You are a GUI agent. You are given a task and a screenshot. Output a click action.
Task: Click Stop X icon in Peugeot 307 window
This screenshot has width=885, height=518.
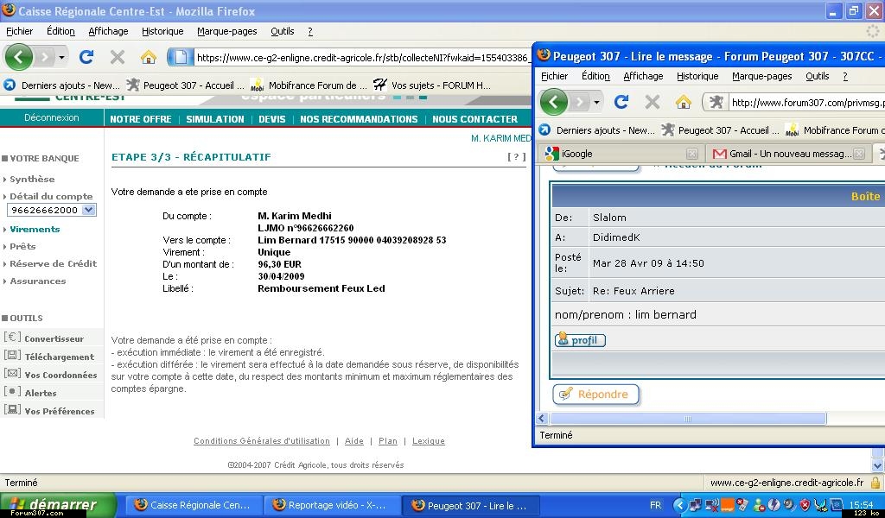[653, 102]
